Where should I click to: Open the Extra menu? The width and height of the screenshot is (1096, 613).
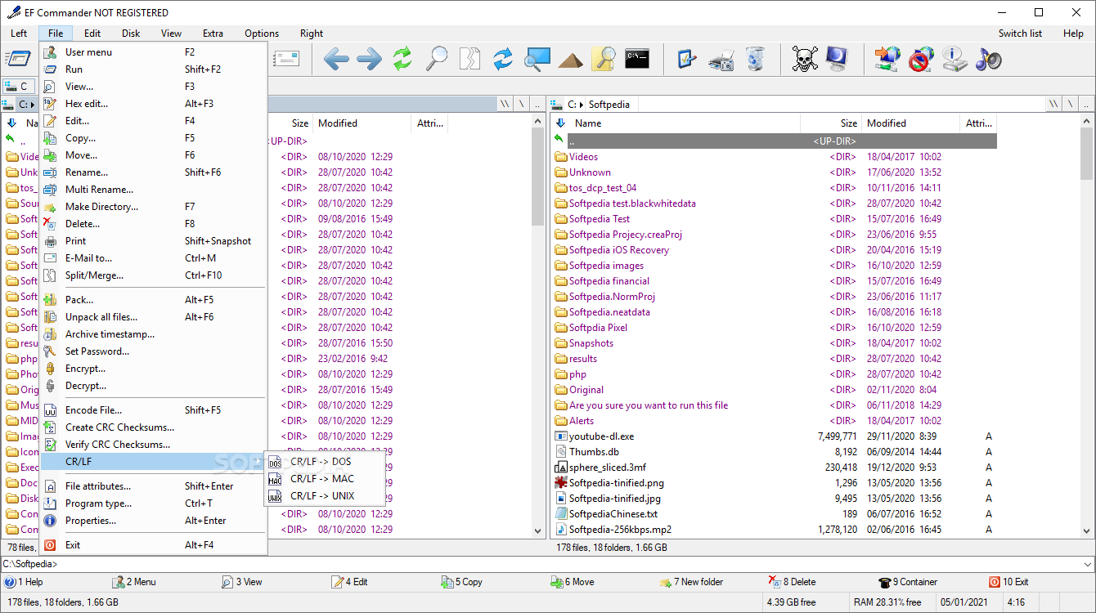coord(213,34)
